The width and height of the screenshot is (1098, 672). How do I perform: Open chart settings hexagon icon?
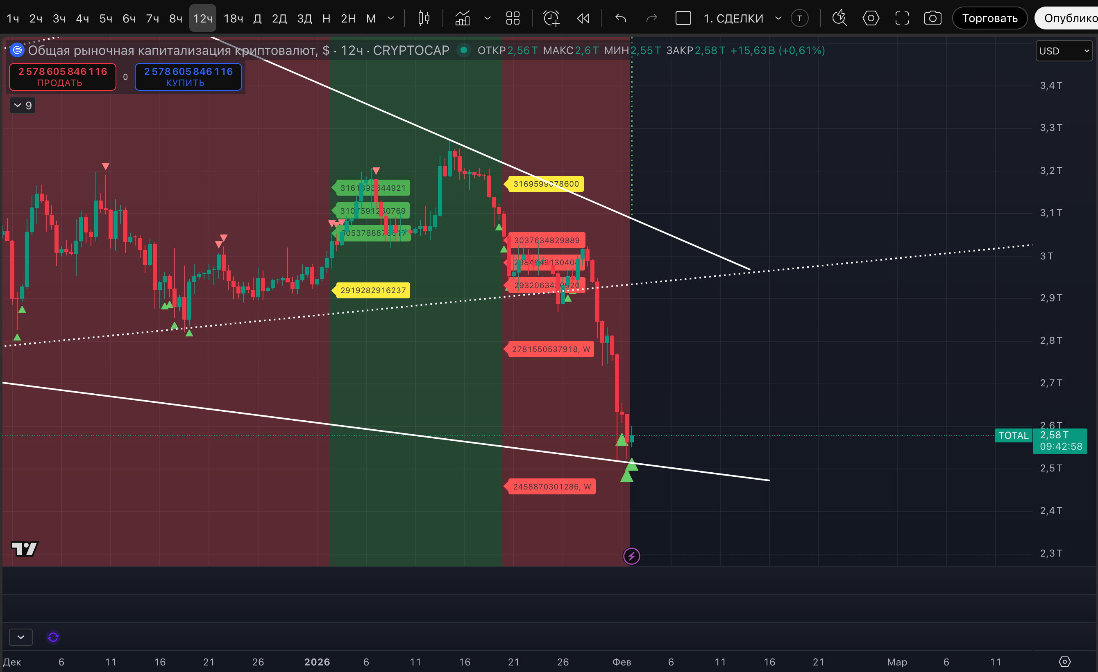(x=871, y=18)
